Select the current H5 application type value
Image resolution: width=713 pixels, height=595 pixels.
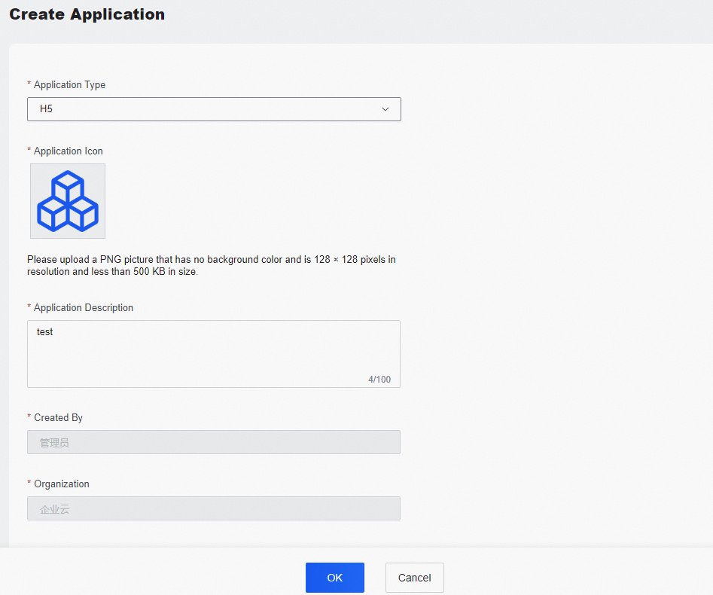(46, 108)
